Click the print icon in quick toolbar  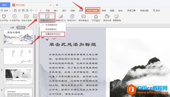(23, 10)
